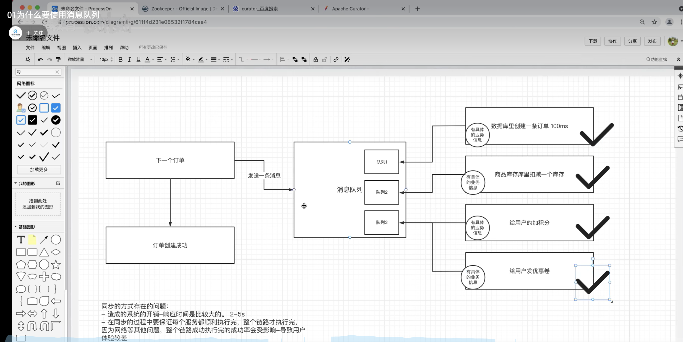Open the fill color bucket picker
The width and height of the screenshot is (683, 342).
pyautogui.click(x=188, y=59)
